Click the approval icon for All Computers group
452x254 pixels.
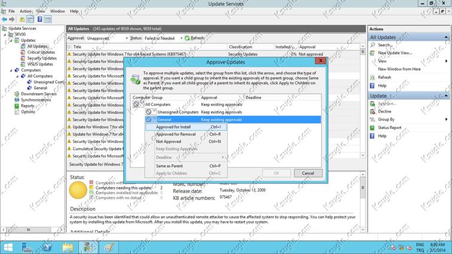(x=138, y=104)
